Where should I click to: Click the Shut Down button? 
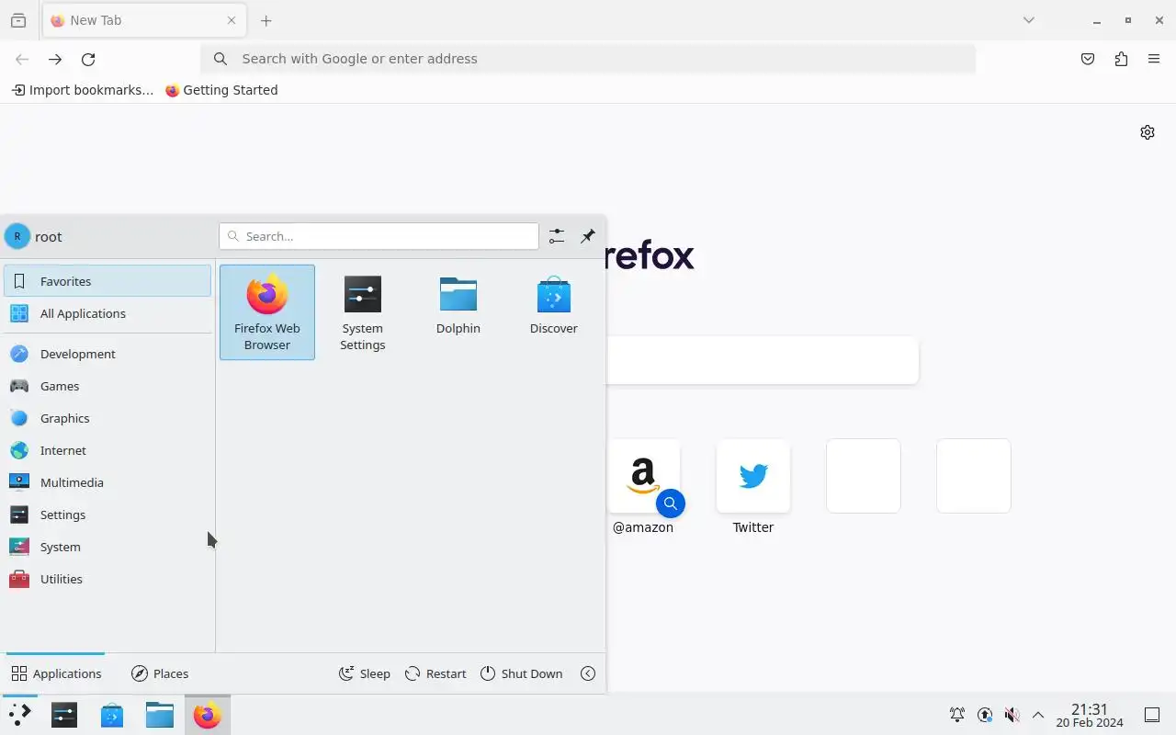(521, 673)
